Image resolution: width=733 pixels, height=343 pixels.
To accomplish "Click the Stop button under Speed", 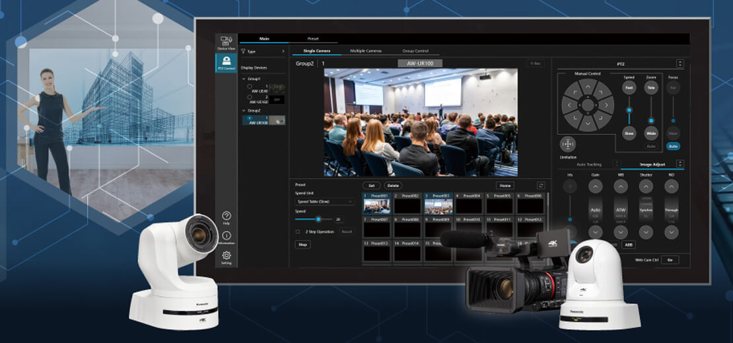I will click(x=302, y=245).
